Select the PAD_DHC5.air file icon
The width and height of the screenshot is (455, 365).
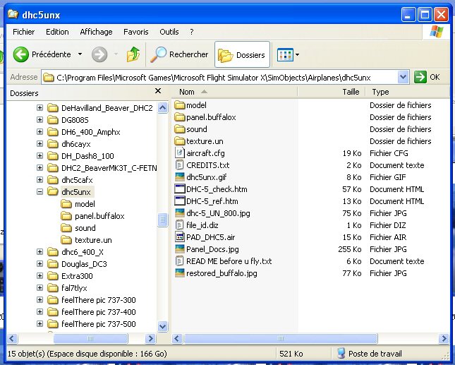click(180, 237)
